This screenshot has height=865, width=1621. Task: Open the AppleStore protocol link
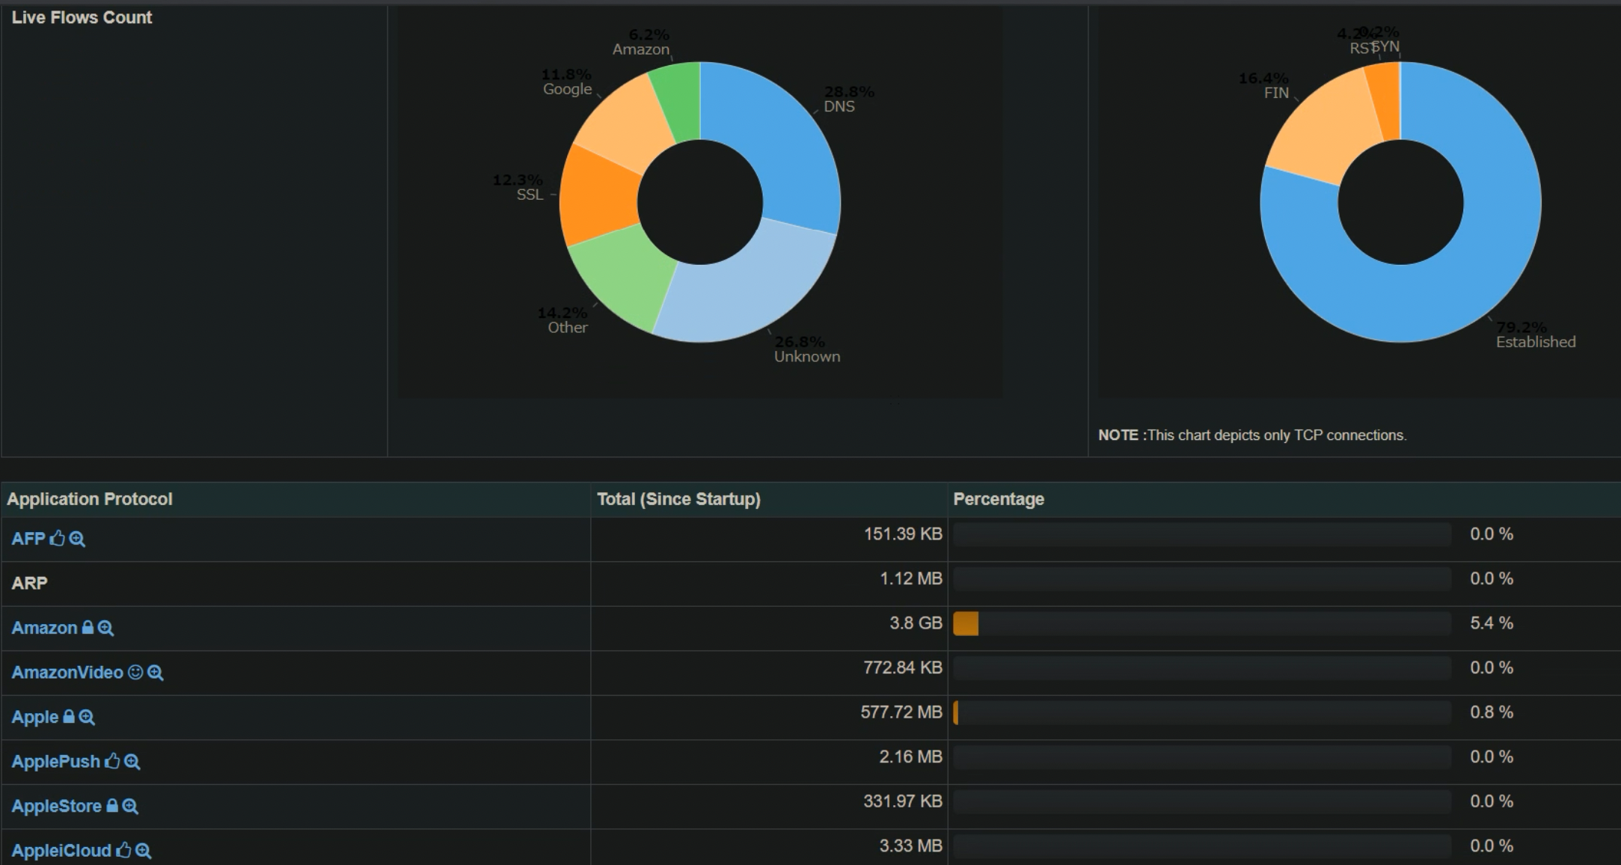point(56,807)
